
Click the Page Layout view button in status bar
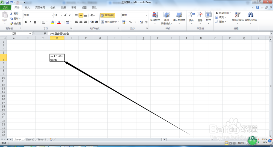pos(230,143)
